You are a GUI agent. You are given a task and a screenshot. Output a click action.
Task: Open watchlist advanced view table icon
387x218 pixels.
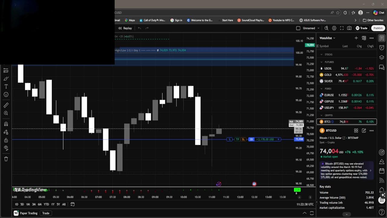click(x=364, y=38)
